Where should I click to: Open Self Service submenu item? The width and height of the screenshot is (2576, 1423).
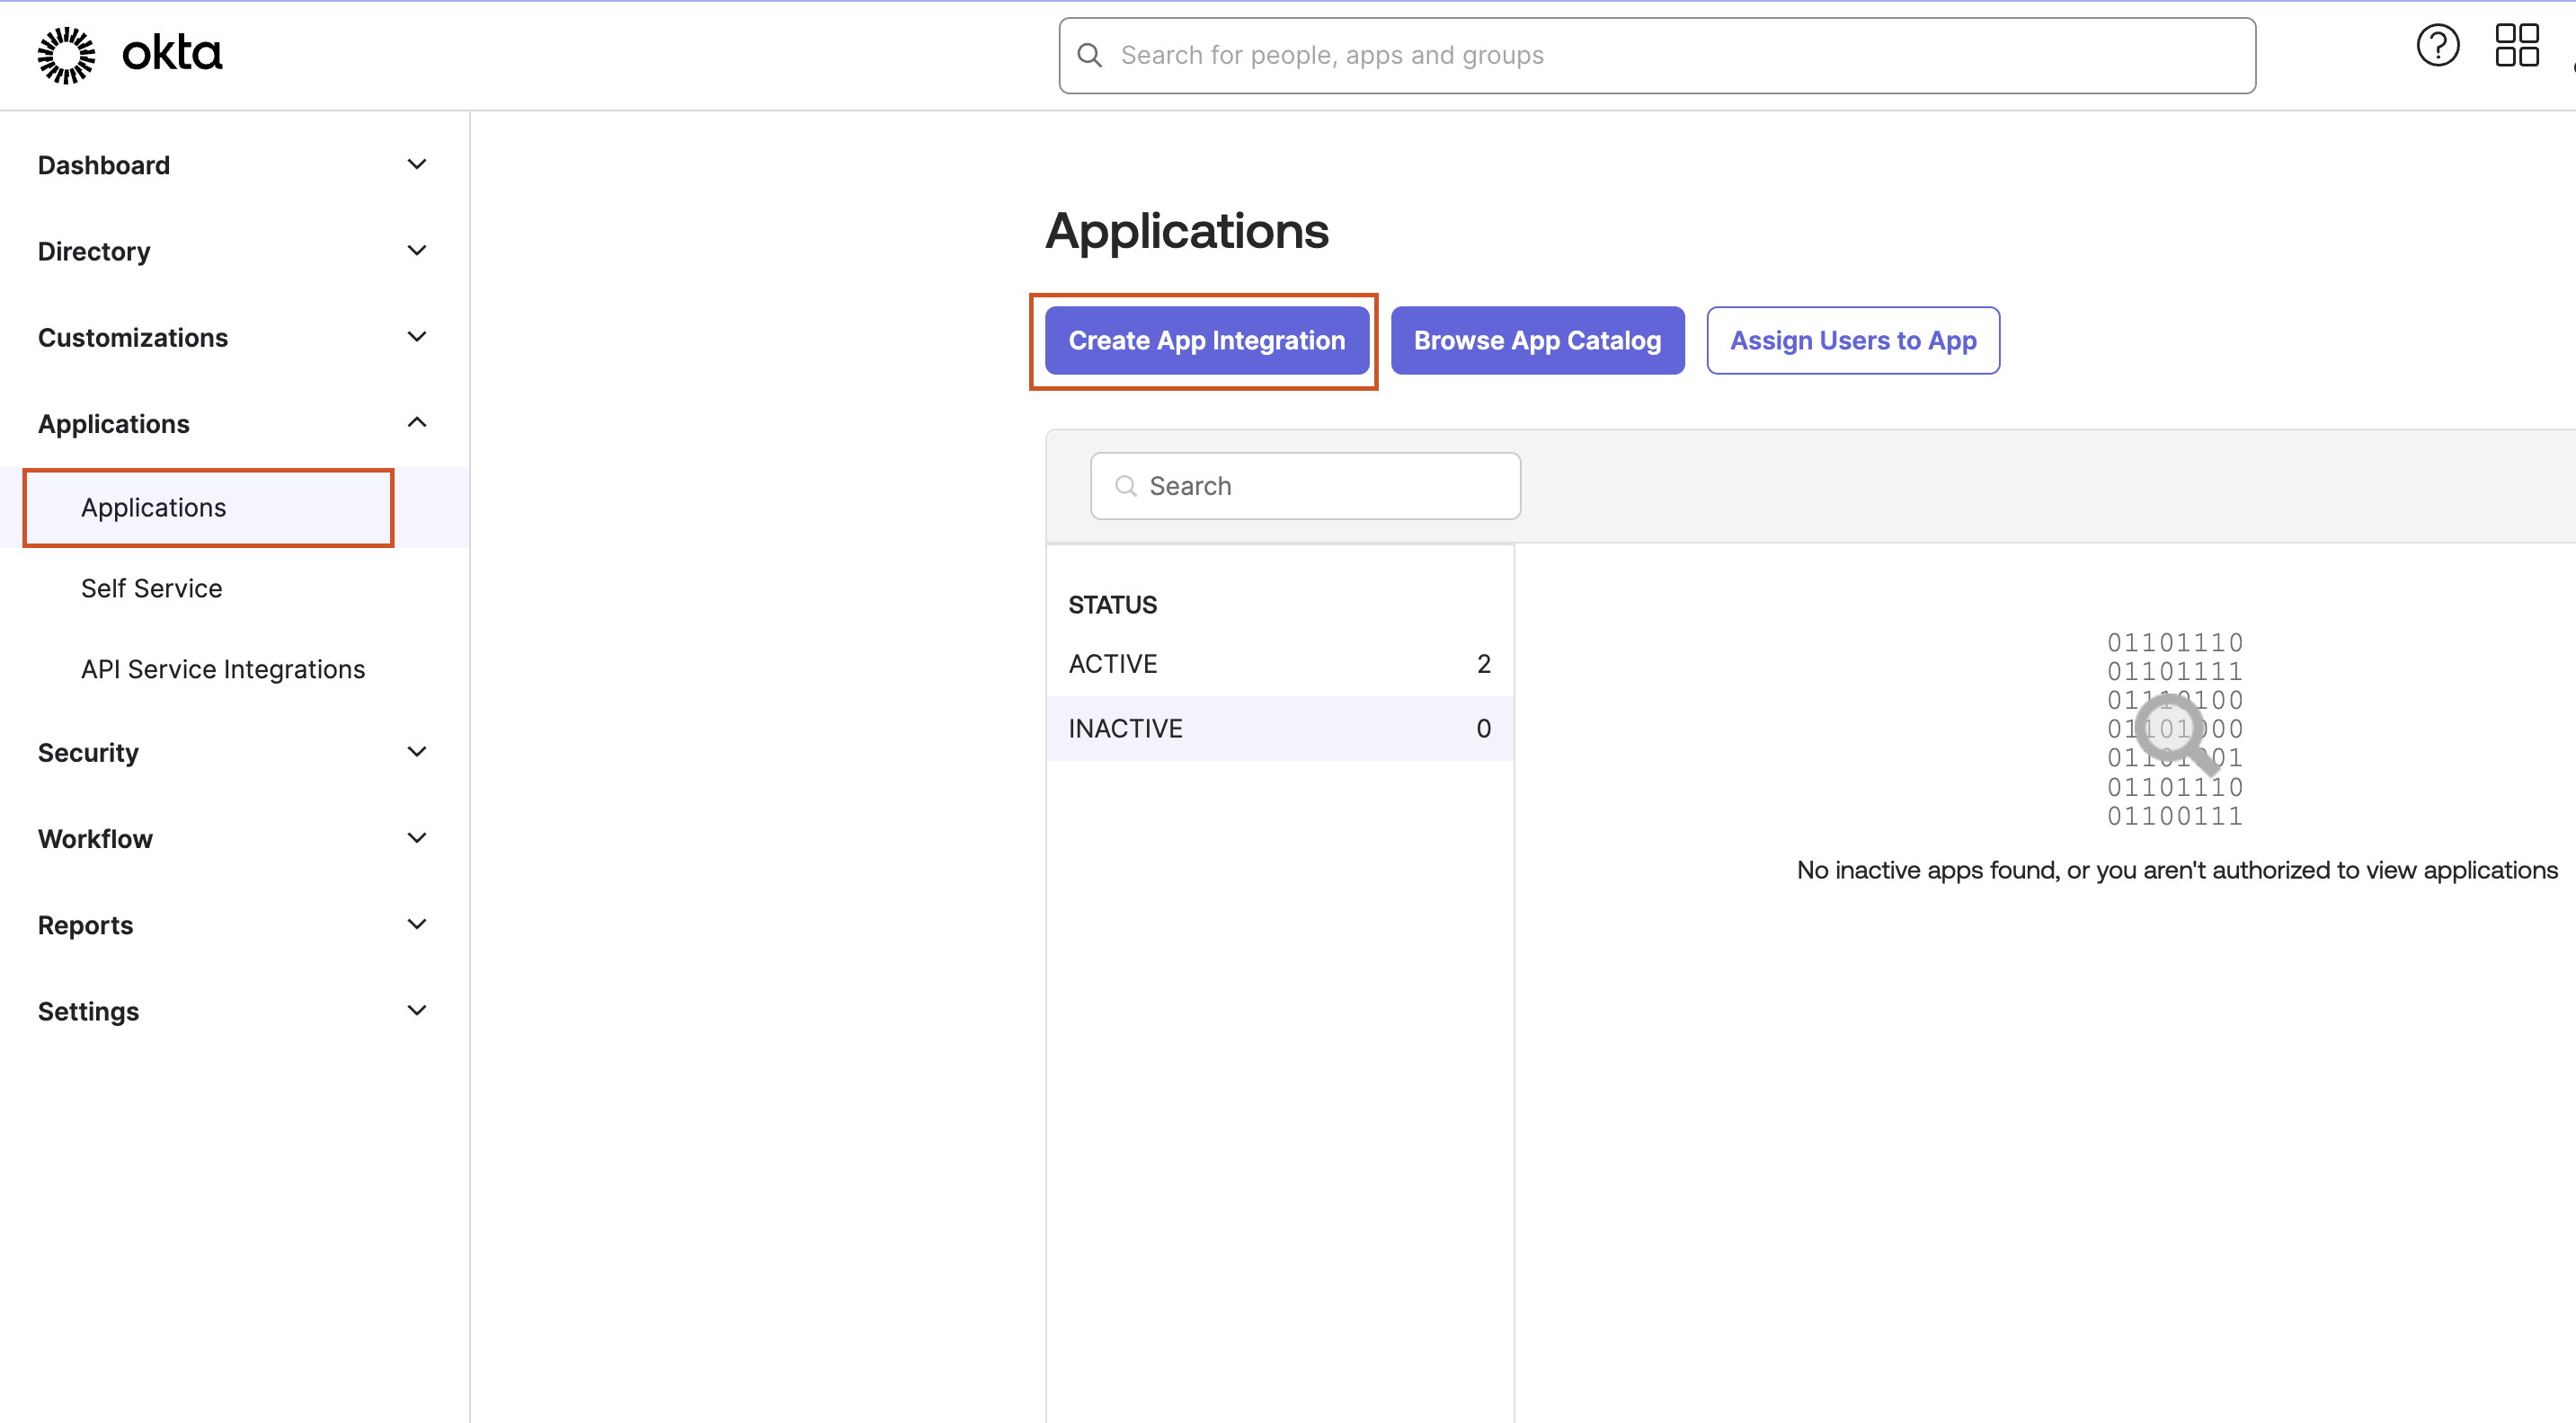pyautogui.click(x=152, y=588)
